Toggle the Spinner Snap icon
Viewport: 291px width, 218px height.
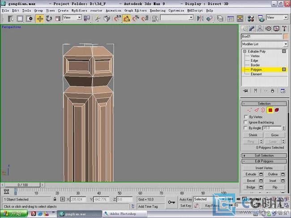[145, 18]
